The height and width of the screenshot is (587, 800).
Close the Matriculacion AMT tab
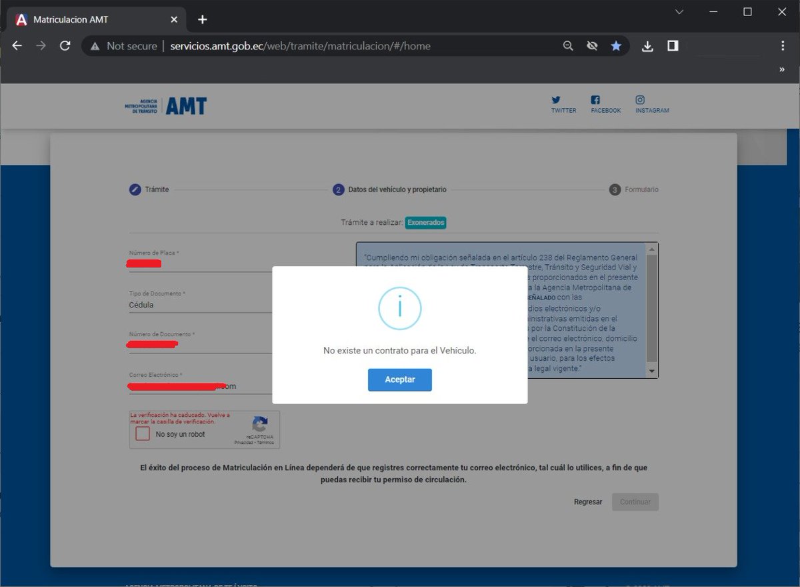[x=174, y=19]
